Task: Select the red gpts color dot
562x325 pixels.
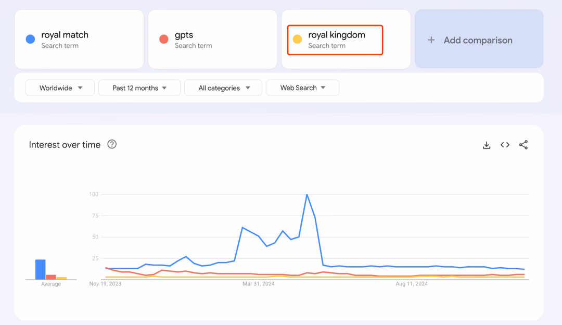Action: (x=164, y=39)
